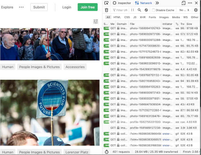
Task: Open network settings gear
Action: pos(196,10)
